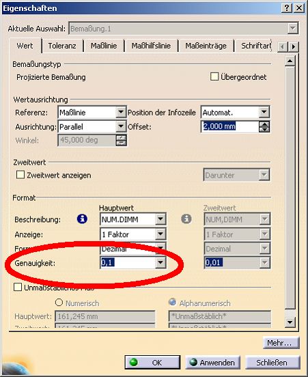Click the Anwenden button

click(212, 362)
